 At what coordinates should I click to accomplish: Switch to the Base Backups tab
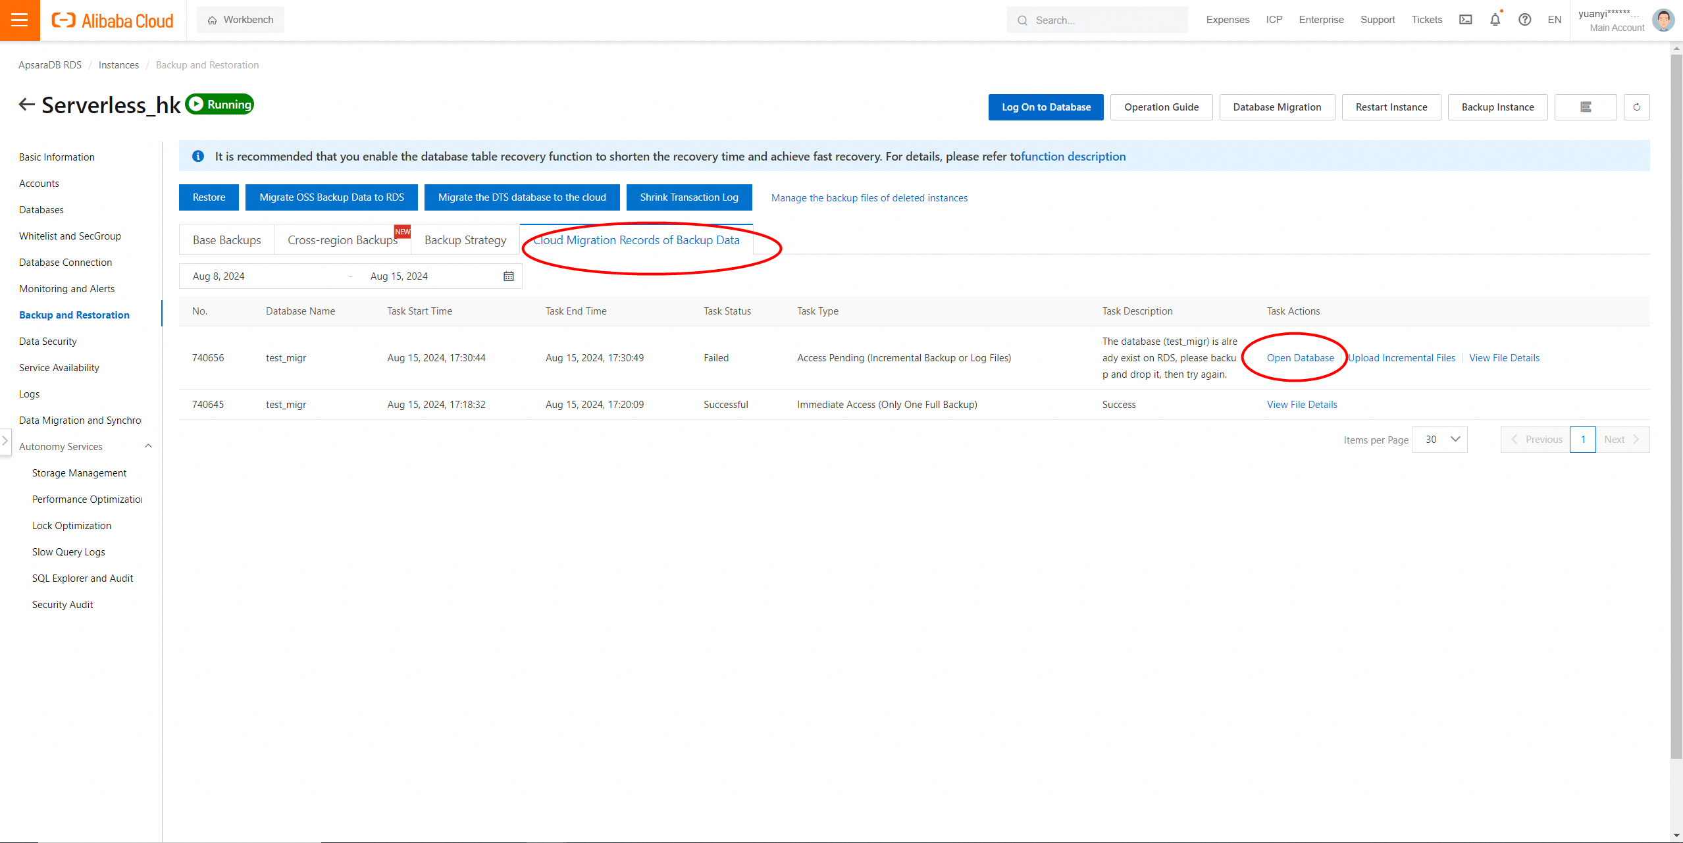226,240
